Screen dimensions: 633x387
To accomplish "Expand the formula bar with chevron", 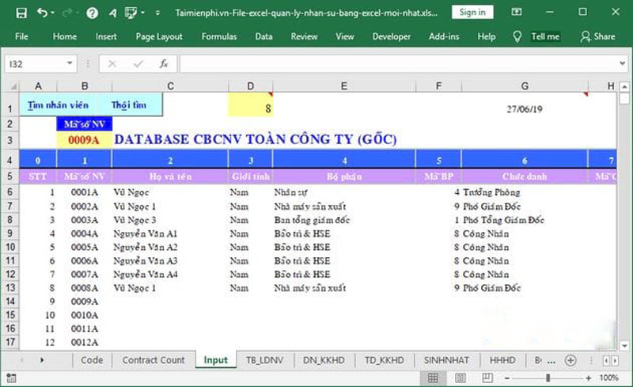I will 621,64.
